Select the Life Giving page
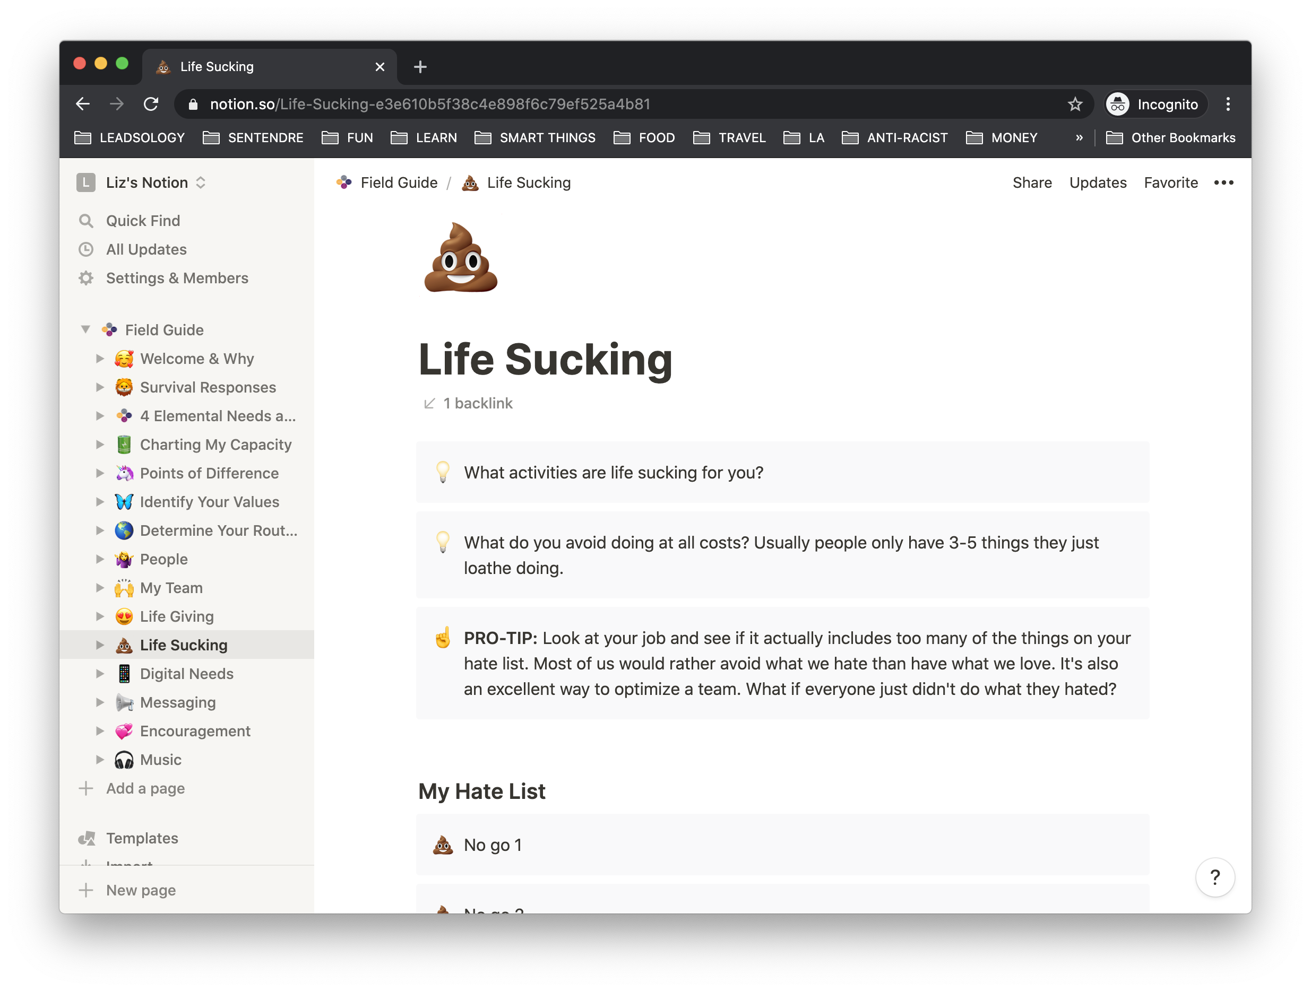This screenshot has width=1311, height=992. pyautogui.click(x=176, y=616)
